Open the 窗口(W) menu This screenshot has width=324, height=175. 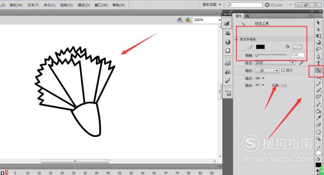coord(101,5)
